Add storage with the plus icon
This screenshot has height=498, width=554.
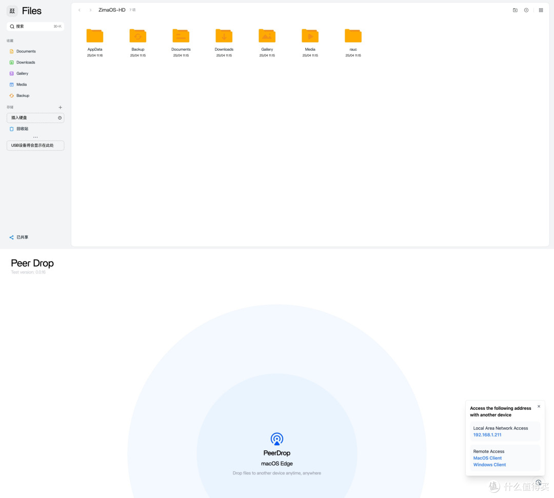[60, 107]
